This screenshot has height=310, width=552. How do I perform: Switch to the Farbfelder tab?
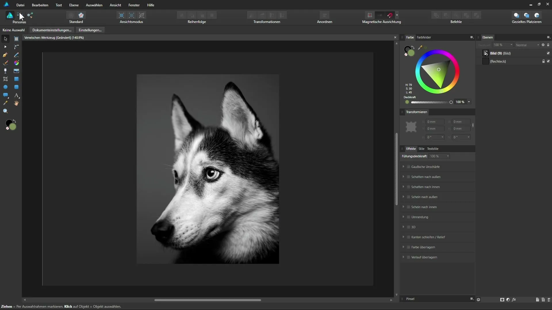click(424, 37)
